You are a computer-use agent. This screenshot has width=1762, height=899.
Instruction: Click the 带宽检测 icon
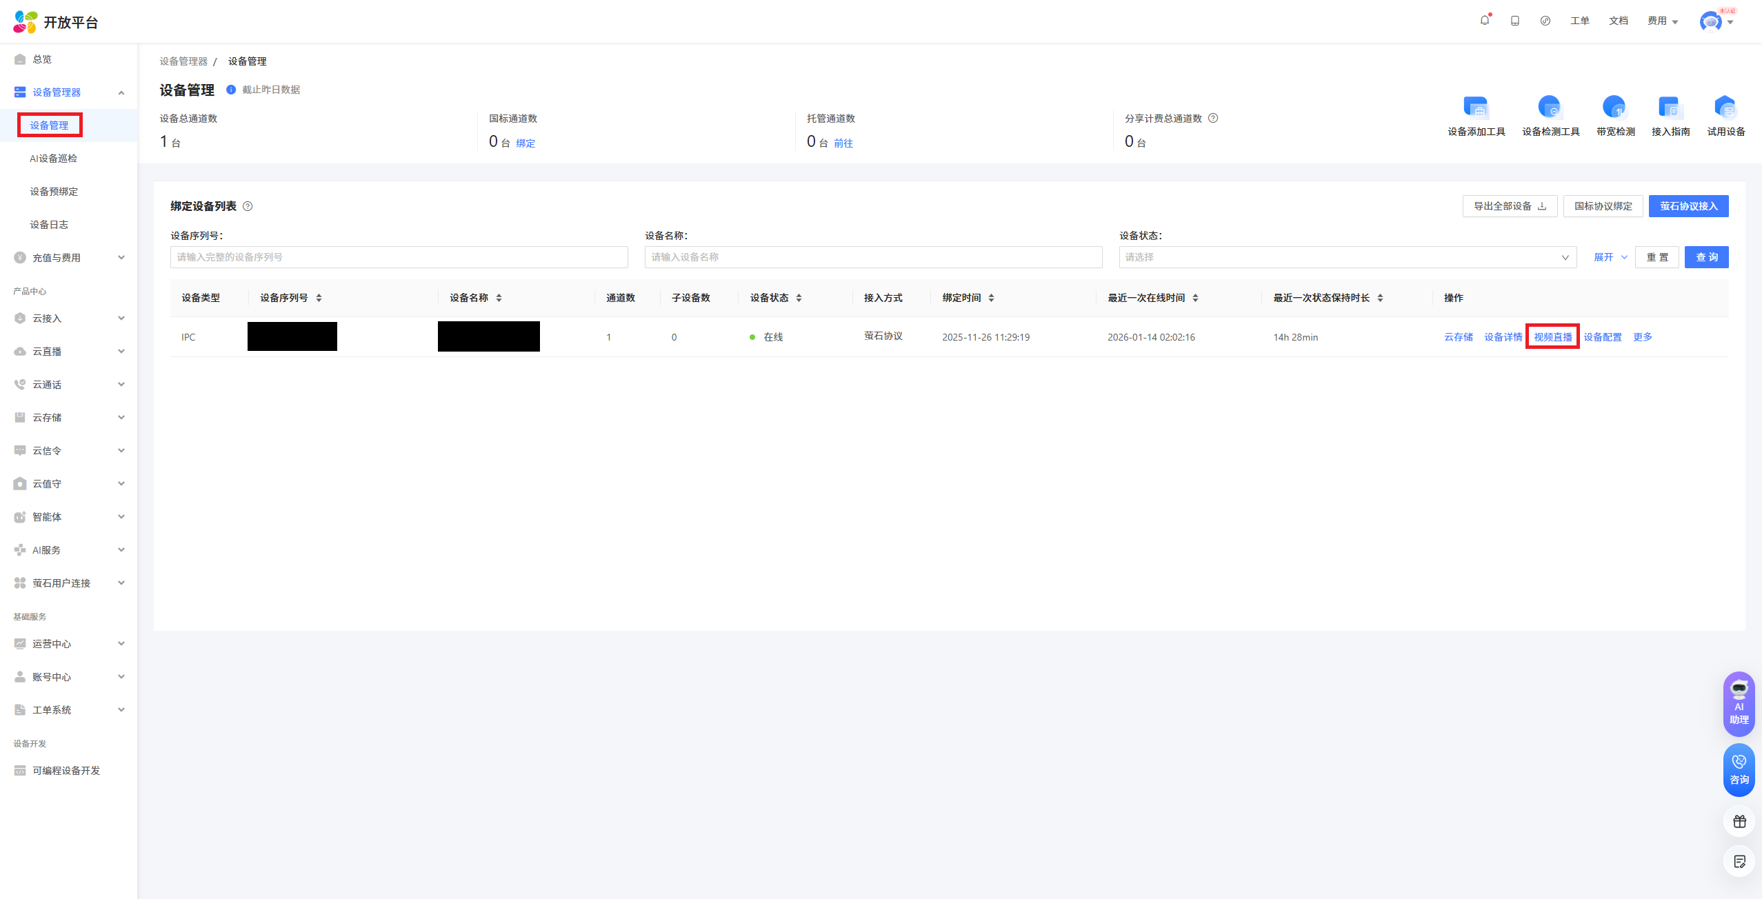click(x=1614, y=108)
